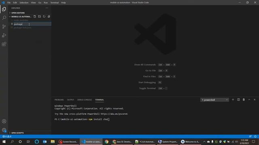
Task: Click the taskbar clock showing 1:33 AM
Action: (244, 141)
